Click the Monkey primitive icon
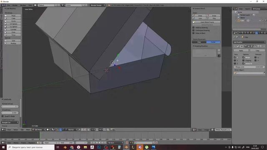 [x=5, y=43]
